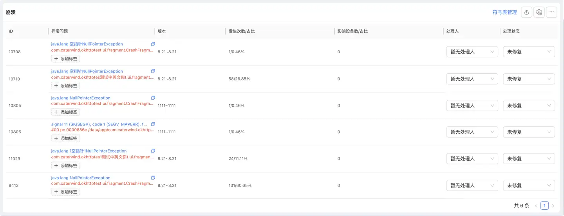Copy the exception text for ID 10708
This screenshot has width=564, height=216.
pos(153,44)
